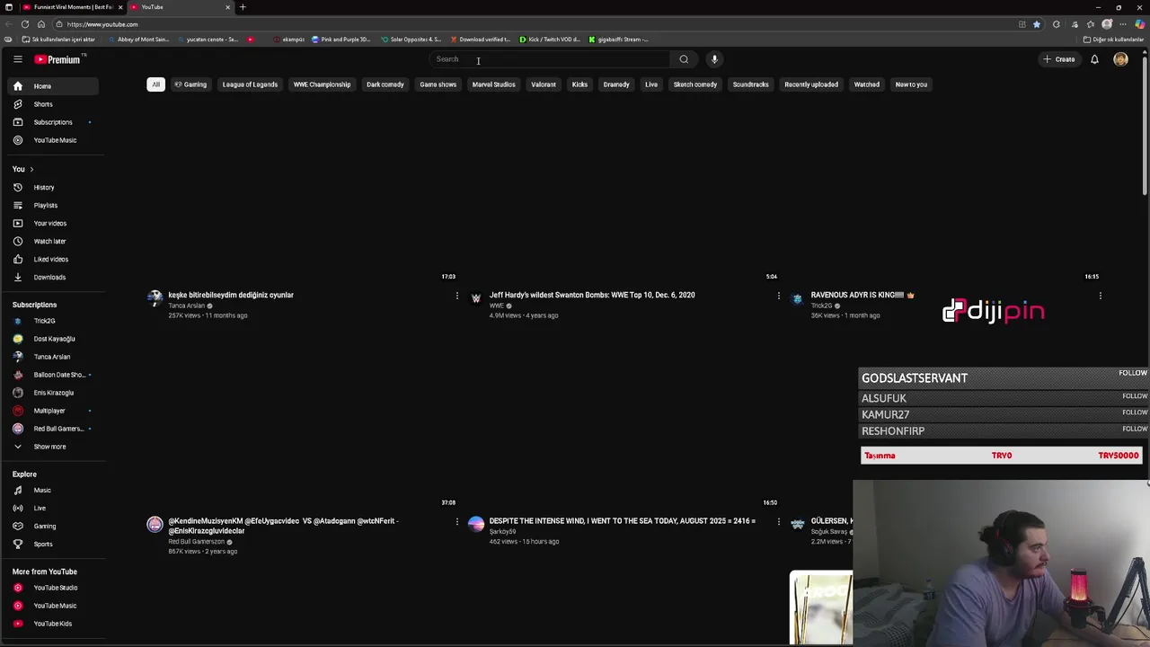This screenshot has height=647, width=1150.
Task: Click WWE channel avatar beside Jeff Hardy video
Action: pos(476,298)
